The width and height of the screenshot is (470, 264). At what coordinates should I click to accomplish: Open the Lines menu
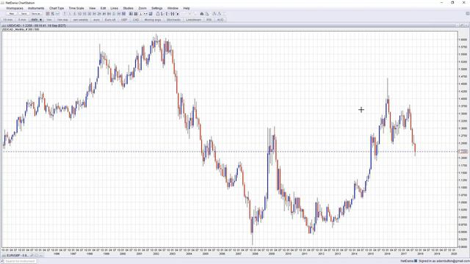pos(115,8)
